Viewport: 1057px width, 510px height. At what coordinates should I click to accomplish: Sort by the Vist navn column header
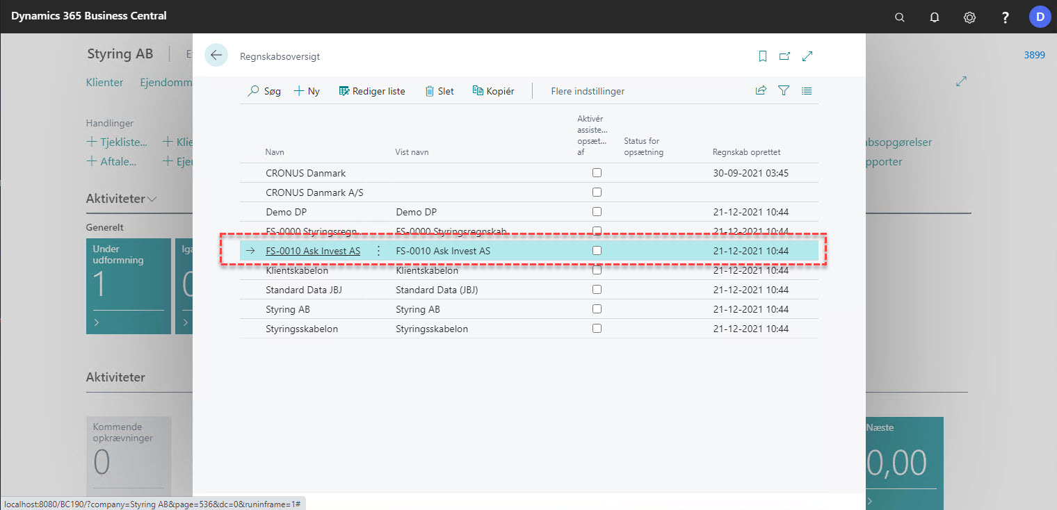[410, 152]
